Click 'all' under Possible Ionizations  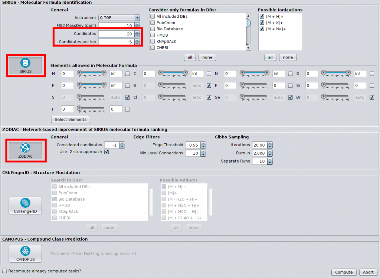click(270, 57)
